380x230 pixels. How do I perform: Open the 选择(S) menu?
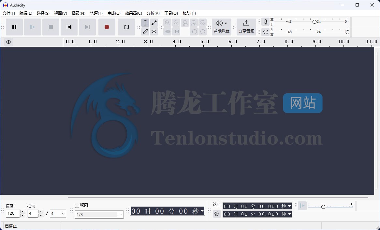(x=43, y=13)
